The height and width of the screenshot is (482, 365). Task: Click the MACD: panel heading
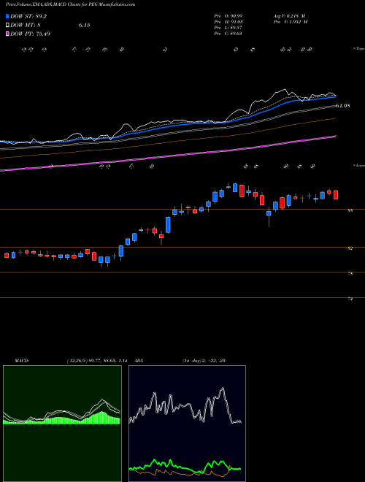[x=22, y=361]
